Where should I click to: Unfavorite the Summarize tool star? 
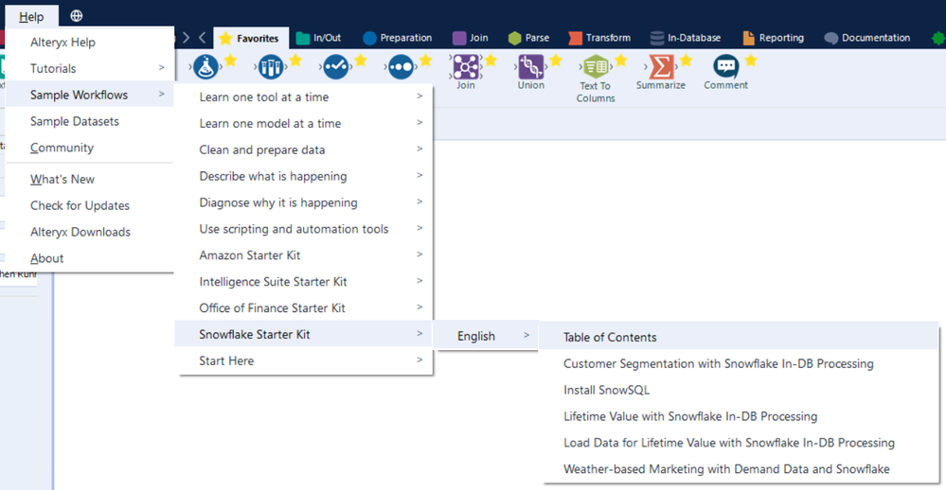[686, 61]
